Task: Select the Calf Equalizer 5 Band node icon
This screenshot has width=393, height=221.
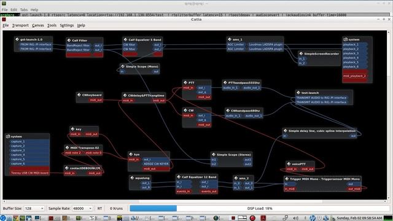Action: [x=125, y=39]
